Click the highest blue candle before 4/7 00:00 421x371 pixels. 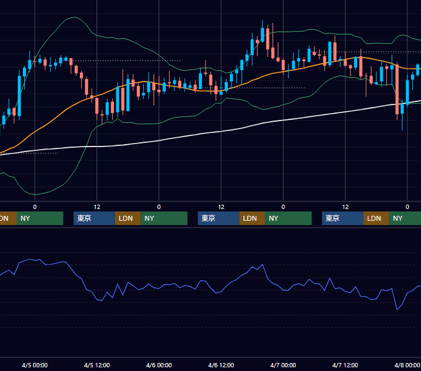[x=263, y=35]
